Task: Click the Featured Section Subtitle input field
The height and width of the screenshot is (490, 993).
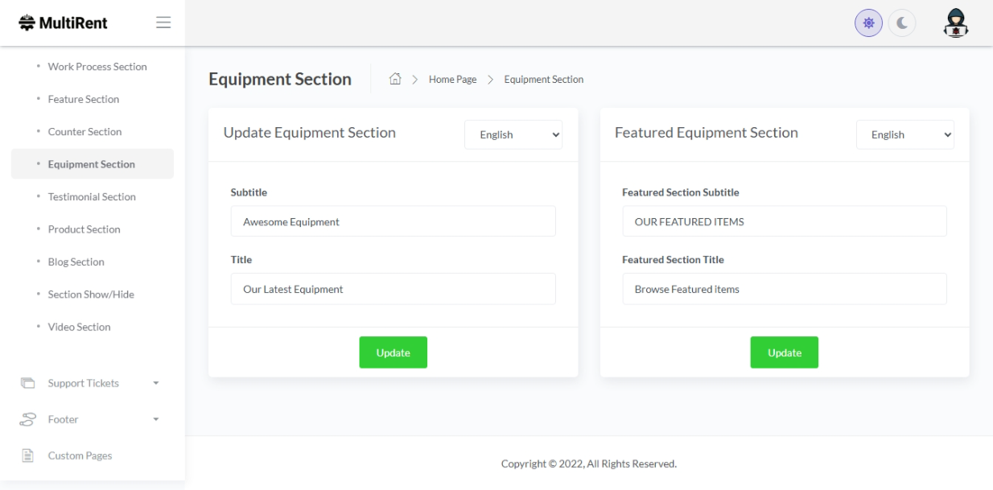Action: [784, 221]
